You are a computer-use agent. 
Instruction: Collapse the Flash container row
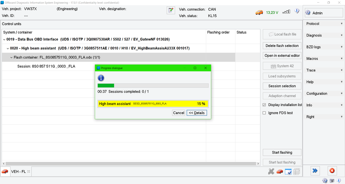pyautogui.click(x=11, y=57)
